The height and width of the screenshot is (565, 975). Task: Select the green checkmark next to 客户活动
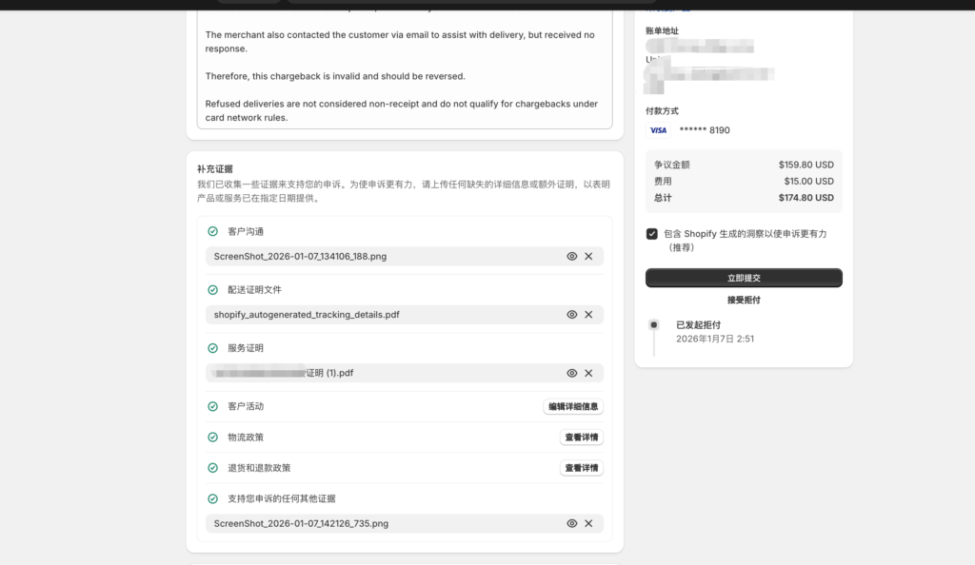[x=210, y=405]
